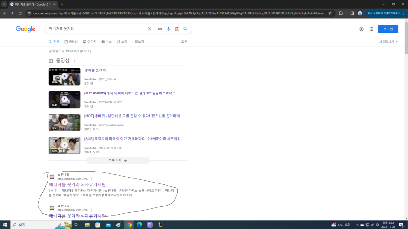Open the [SUB] 홍길동의 마음이 video link

(134, 139)
